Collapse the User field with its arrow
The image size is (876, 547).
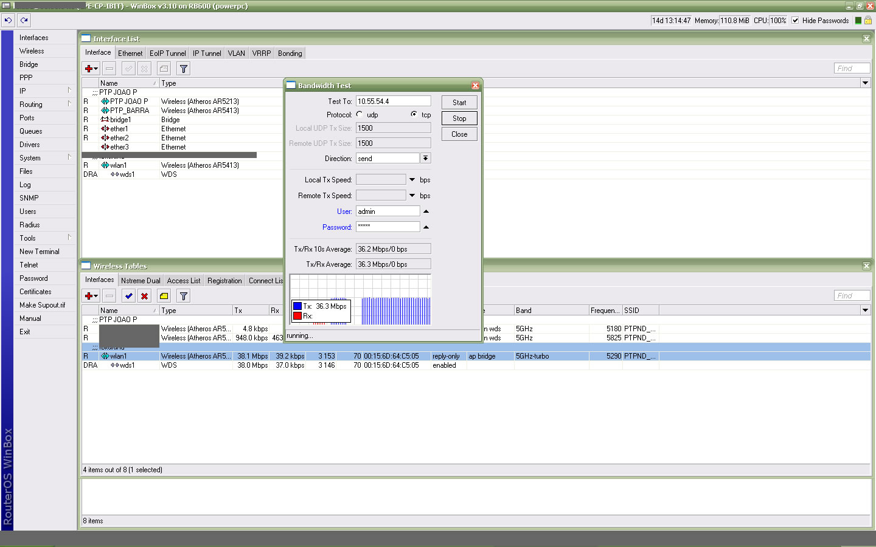point(426,212)
